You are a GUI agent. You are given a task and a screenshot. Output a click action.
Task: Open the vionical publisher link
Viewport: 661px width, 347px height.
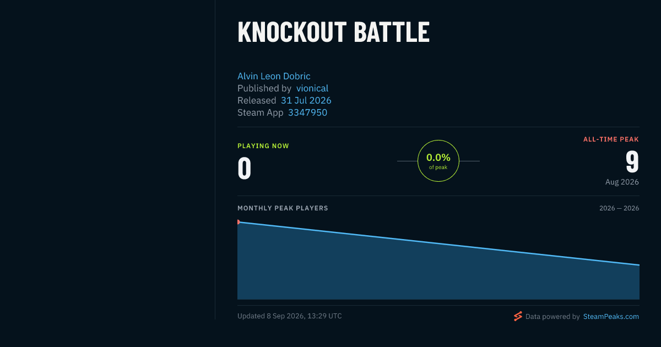tap(312, 88)
